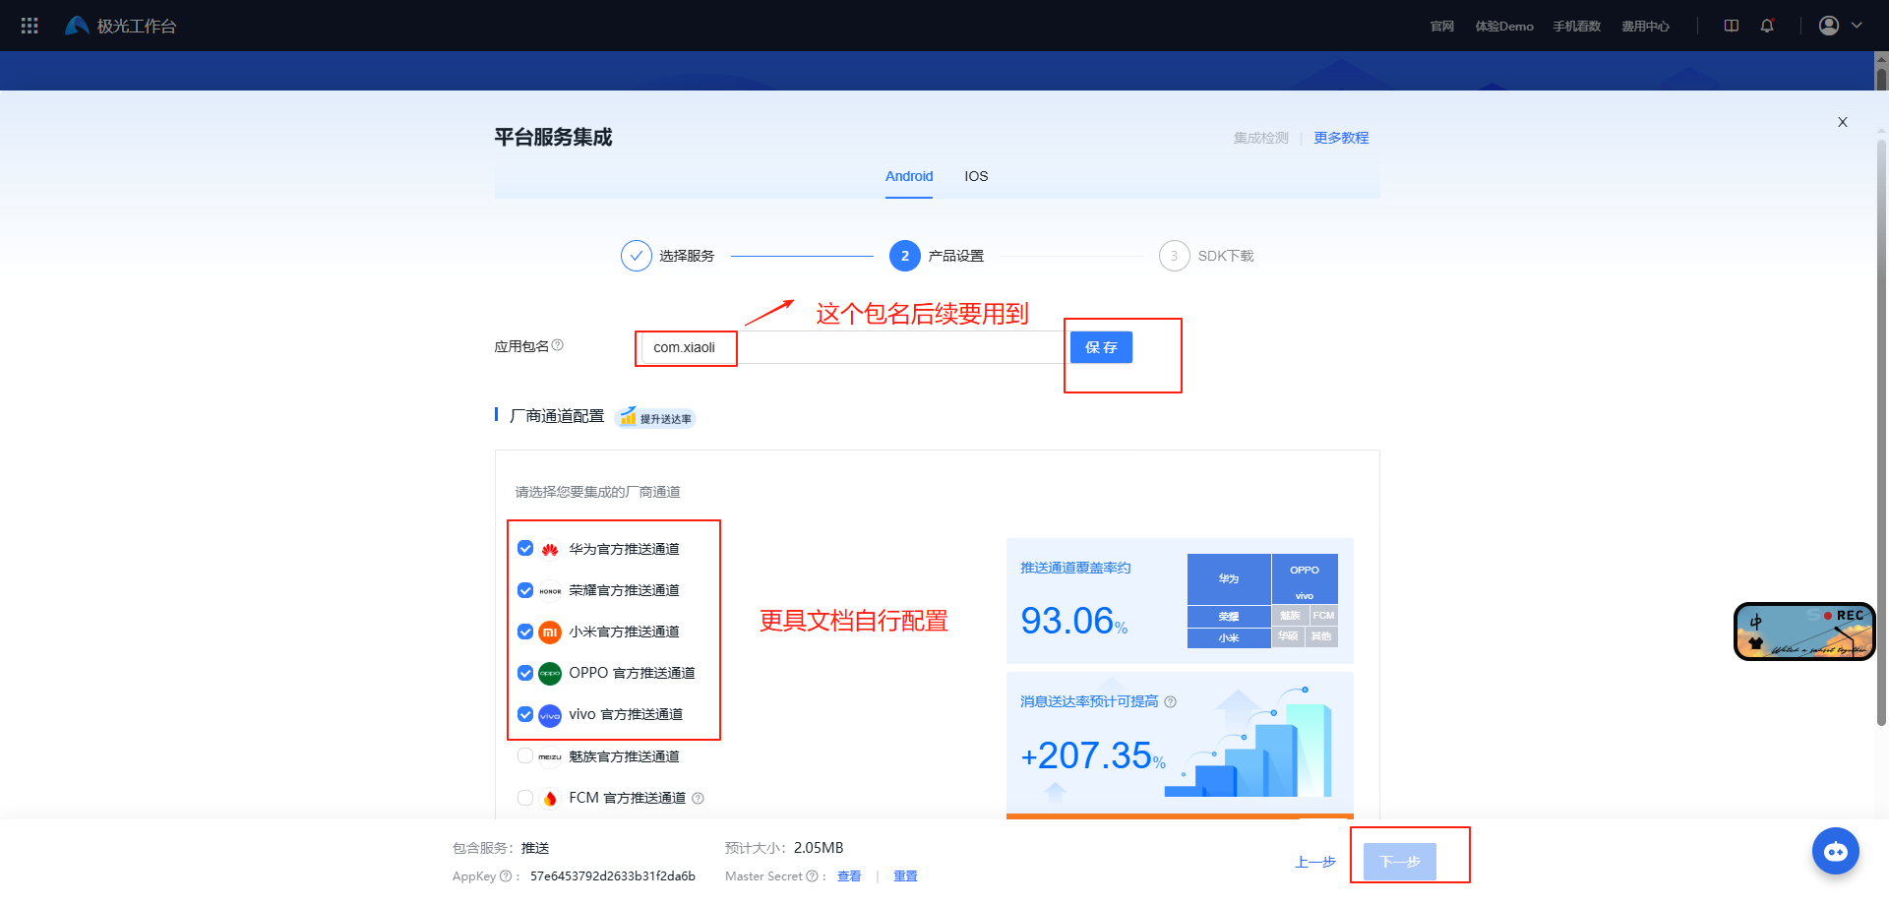Switch to the Android tab

[x=909, y=176]
